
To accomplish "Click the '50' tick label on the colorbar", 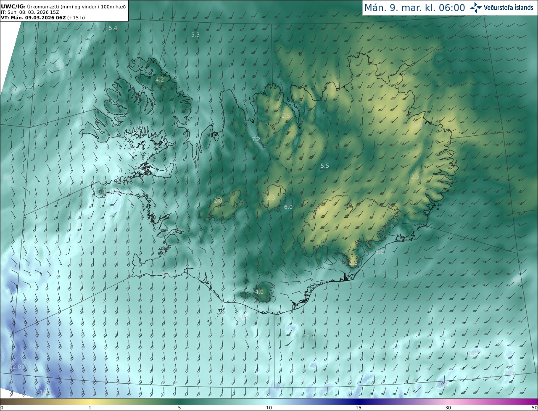I will [x=534, y=408].
